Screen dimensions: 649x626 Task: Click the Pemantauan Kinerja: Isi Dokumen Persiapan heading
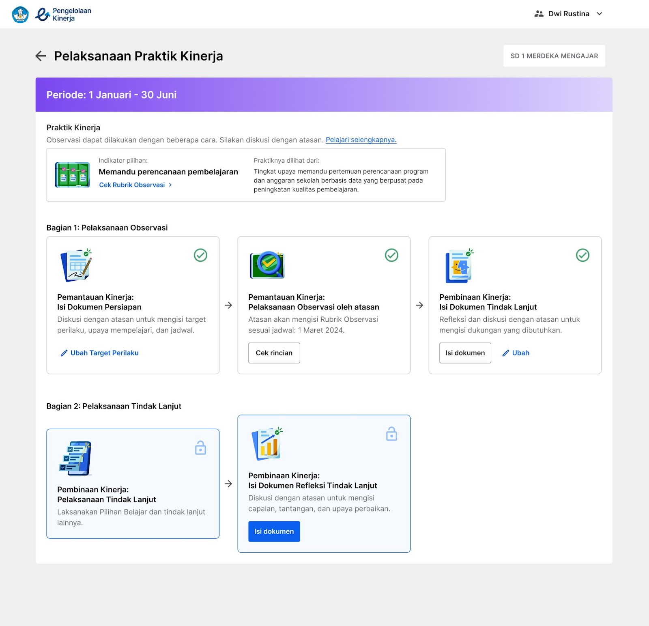click(x=99, y=302)
